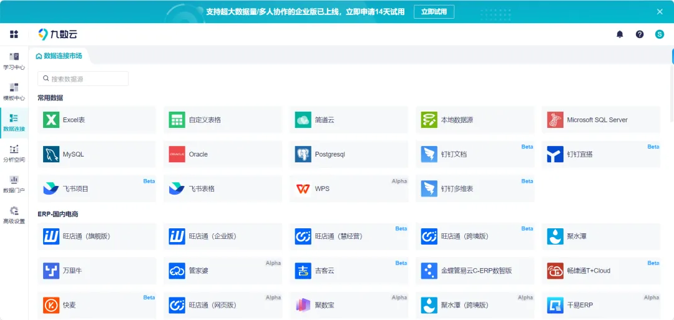Viewport: 674px width, 320px height.
Task: Click the ERP-国内电商 section heading
Action: (58, 213)
